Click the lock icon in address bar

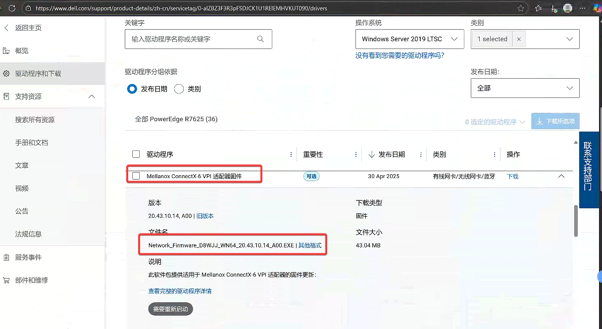(28, 8)
